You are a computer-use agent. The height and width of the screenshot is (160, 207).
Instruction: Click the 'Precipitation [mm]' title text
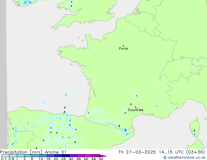pyautogui.click(x=21, y=152)
